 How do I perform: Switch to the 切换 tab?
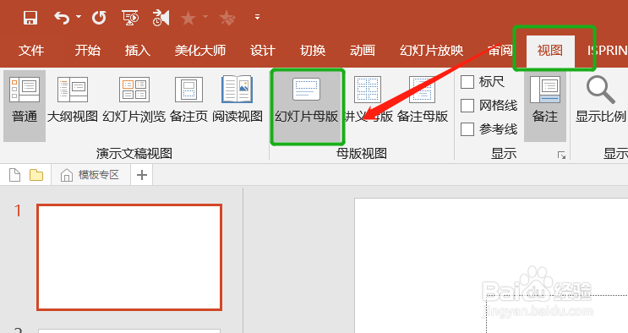[x=313, y=51]
